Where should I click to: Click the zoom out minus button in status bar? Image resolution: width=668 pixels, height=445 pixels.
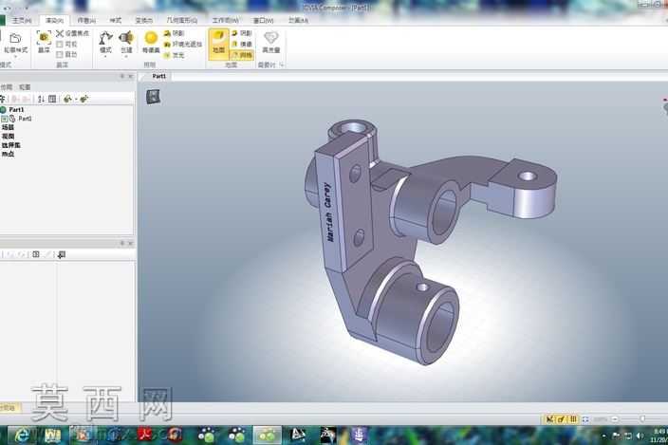pos(615,419)
